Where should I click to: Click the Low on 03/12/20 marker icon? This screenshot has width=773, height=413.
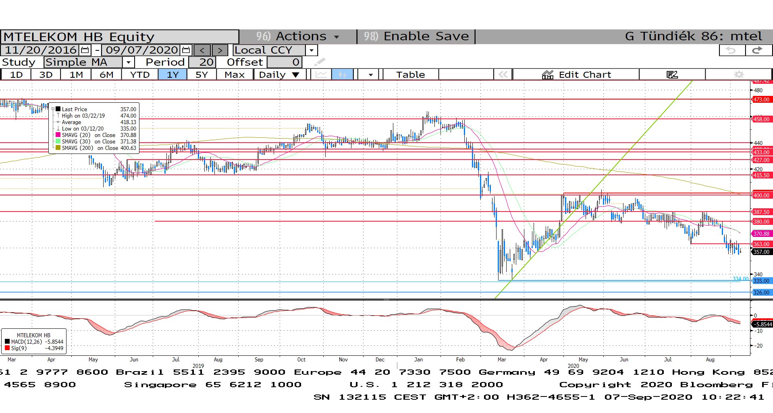click(58, 129)
